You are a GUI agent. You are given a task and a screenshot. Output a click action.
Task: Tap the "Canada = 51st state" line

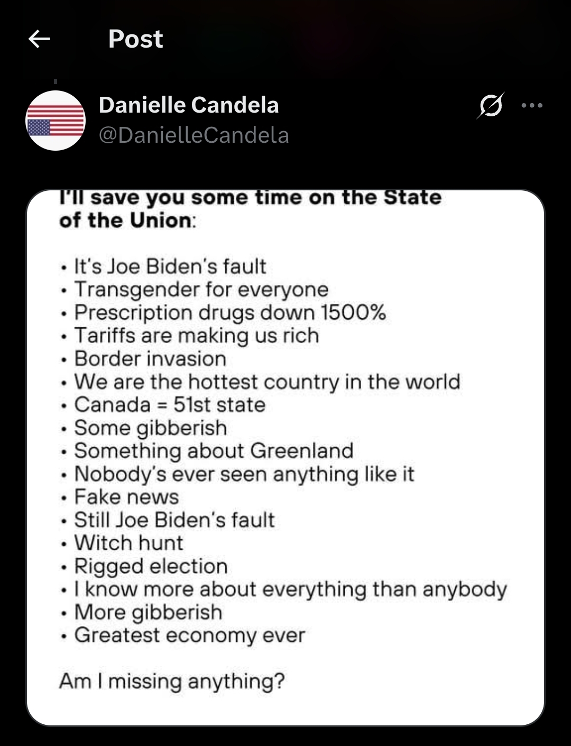point(170,404)
